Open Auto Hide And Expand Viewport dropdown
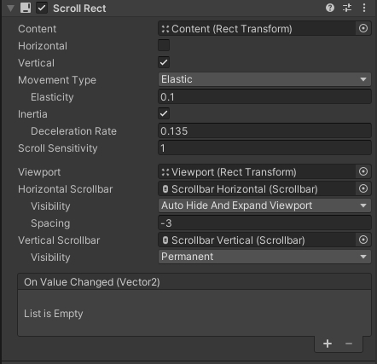Screen dimensions: 377x364 (264, 205)
